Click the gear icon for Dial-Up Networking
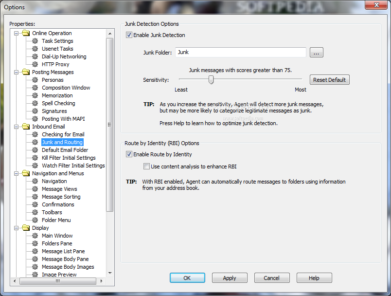This screenshot has width=391, height=296. pyautogui.click(x=35, y=56)
